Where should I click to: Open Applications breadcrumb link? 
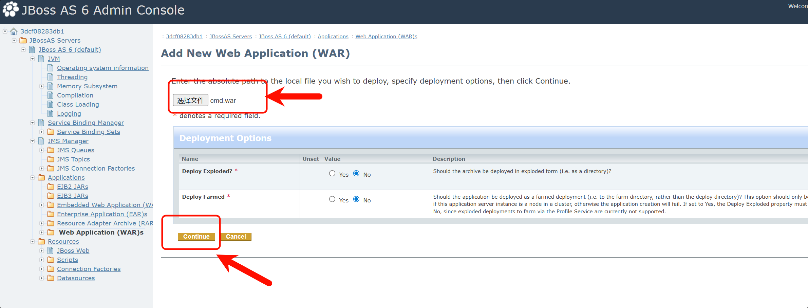(x=333, y=37)
